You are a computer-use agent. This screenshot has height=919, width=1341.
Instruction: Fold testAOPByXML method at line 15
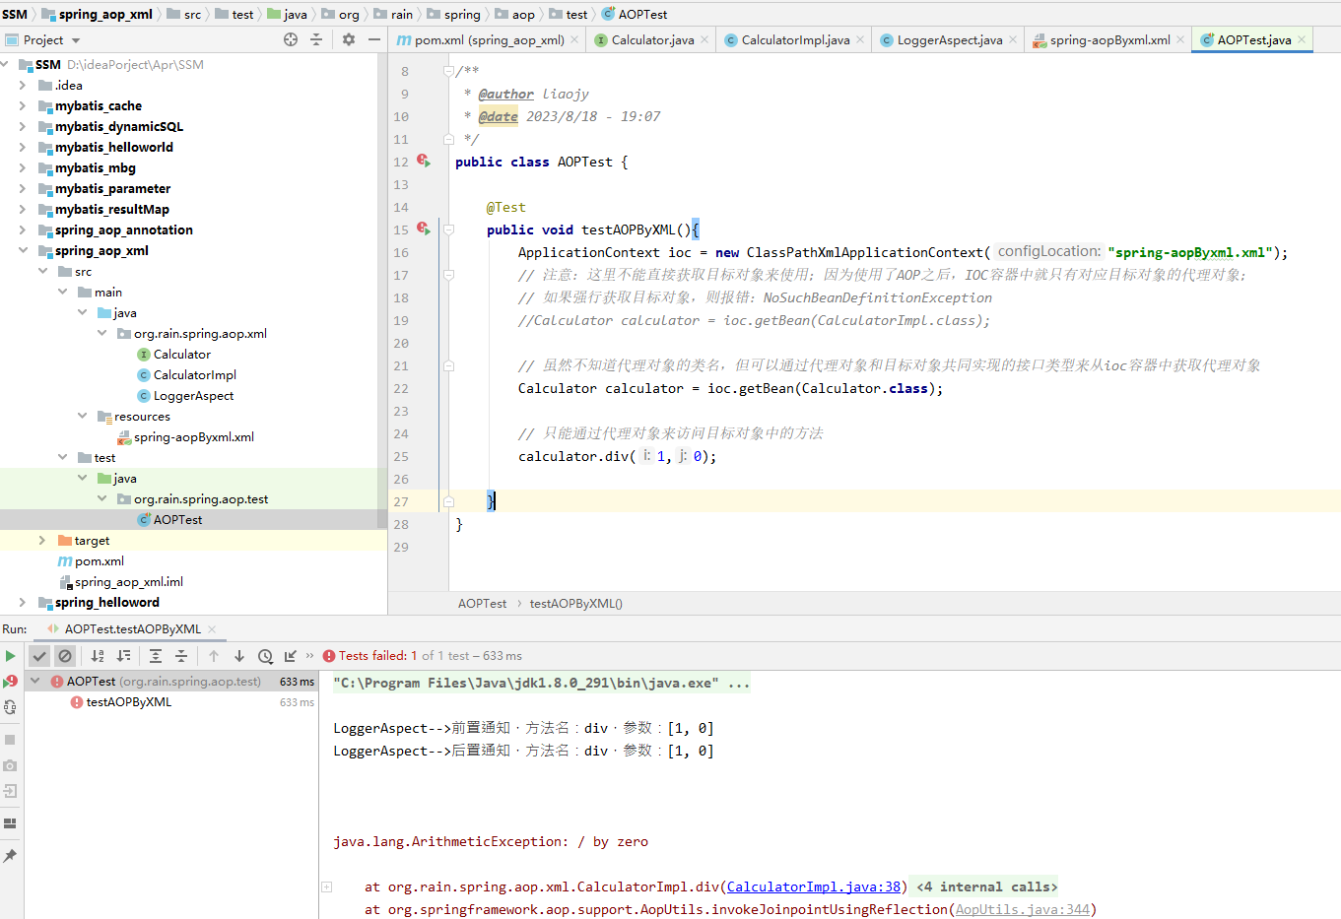(448, 230)
